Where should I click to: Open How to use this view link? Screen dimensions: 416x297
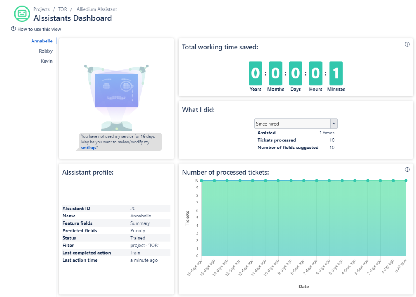pyautogui.click(x=39, y=29)
